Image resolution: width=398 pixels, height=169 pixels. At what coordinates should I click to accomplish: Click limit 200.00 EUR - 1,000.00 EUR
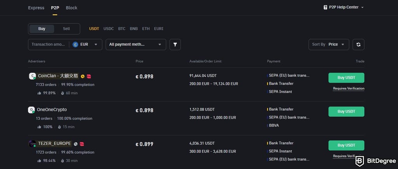pos(213,118)
